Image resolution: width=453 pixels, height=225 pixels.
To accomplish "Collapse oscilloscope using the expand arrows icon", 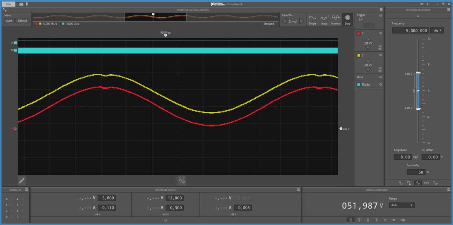I will pos(4,10).
